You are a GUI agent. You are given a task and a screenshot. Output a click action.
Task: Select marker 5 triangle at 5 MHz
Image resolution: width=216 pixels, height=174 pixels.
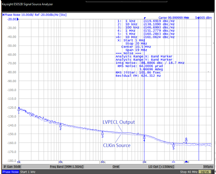[173, 144]
